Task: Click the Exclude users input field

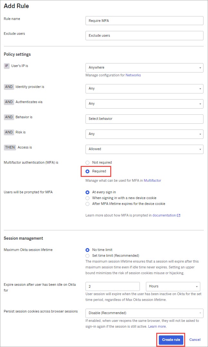Action: 144,35
